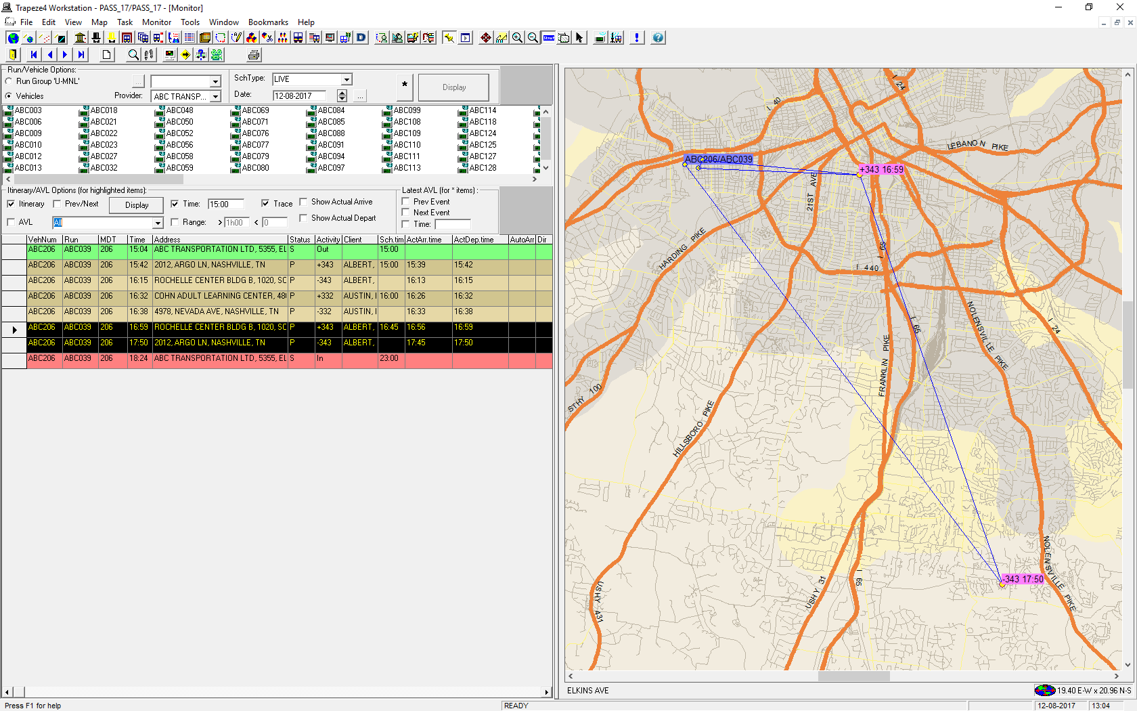Open the Bookmarks menu
The width and height of the screenshot is (1137, 711).
point(268,22)
